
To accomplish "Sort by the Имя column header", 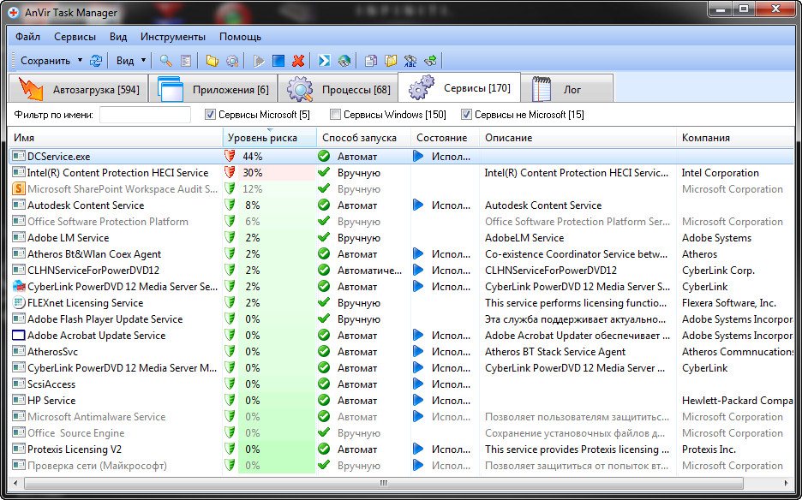I will pyautogui.click(x=116, y=138).
